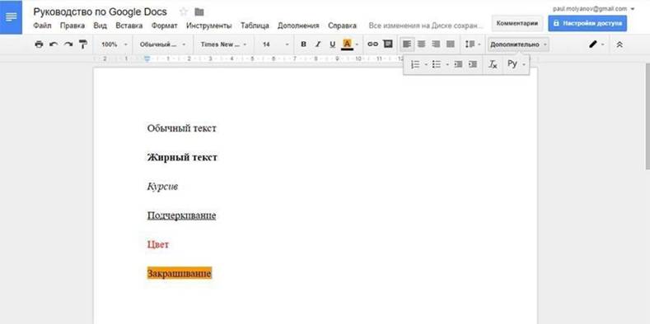Open the Вставка menu
Image resolution: width=650 pixels, height=324 pixels.
[x=129, y=25]
